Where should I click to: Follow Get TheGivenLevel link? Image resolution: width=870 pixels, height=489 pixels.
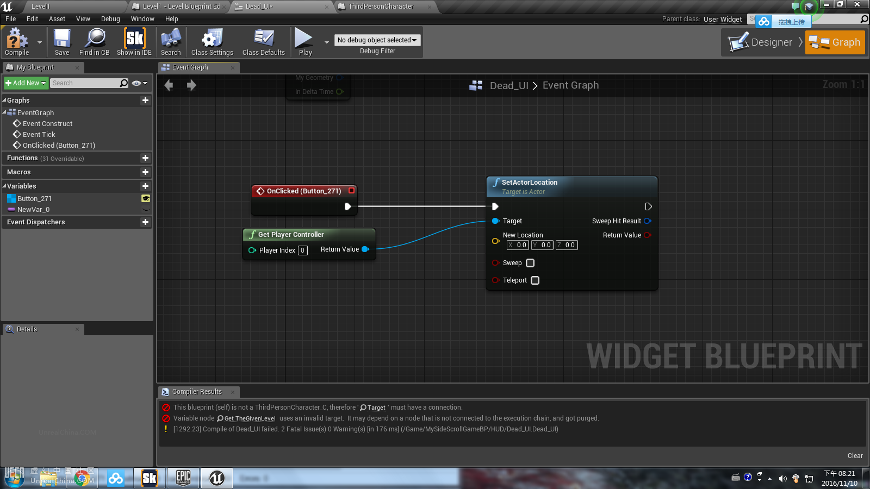[x=250, y=418]
